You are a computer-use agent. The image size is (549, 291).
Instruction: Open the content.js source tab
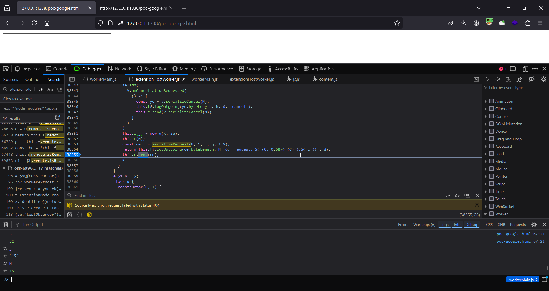(x=325, y=79)
